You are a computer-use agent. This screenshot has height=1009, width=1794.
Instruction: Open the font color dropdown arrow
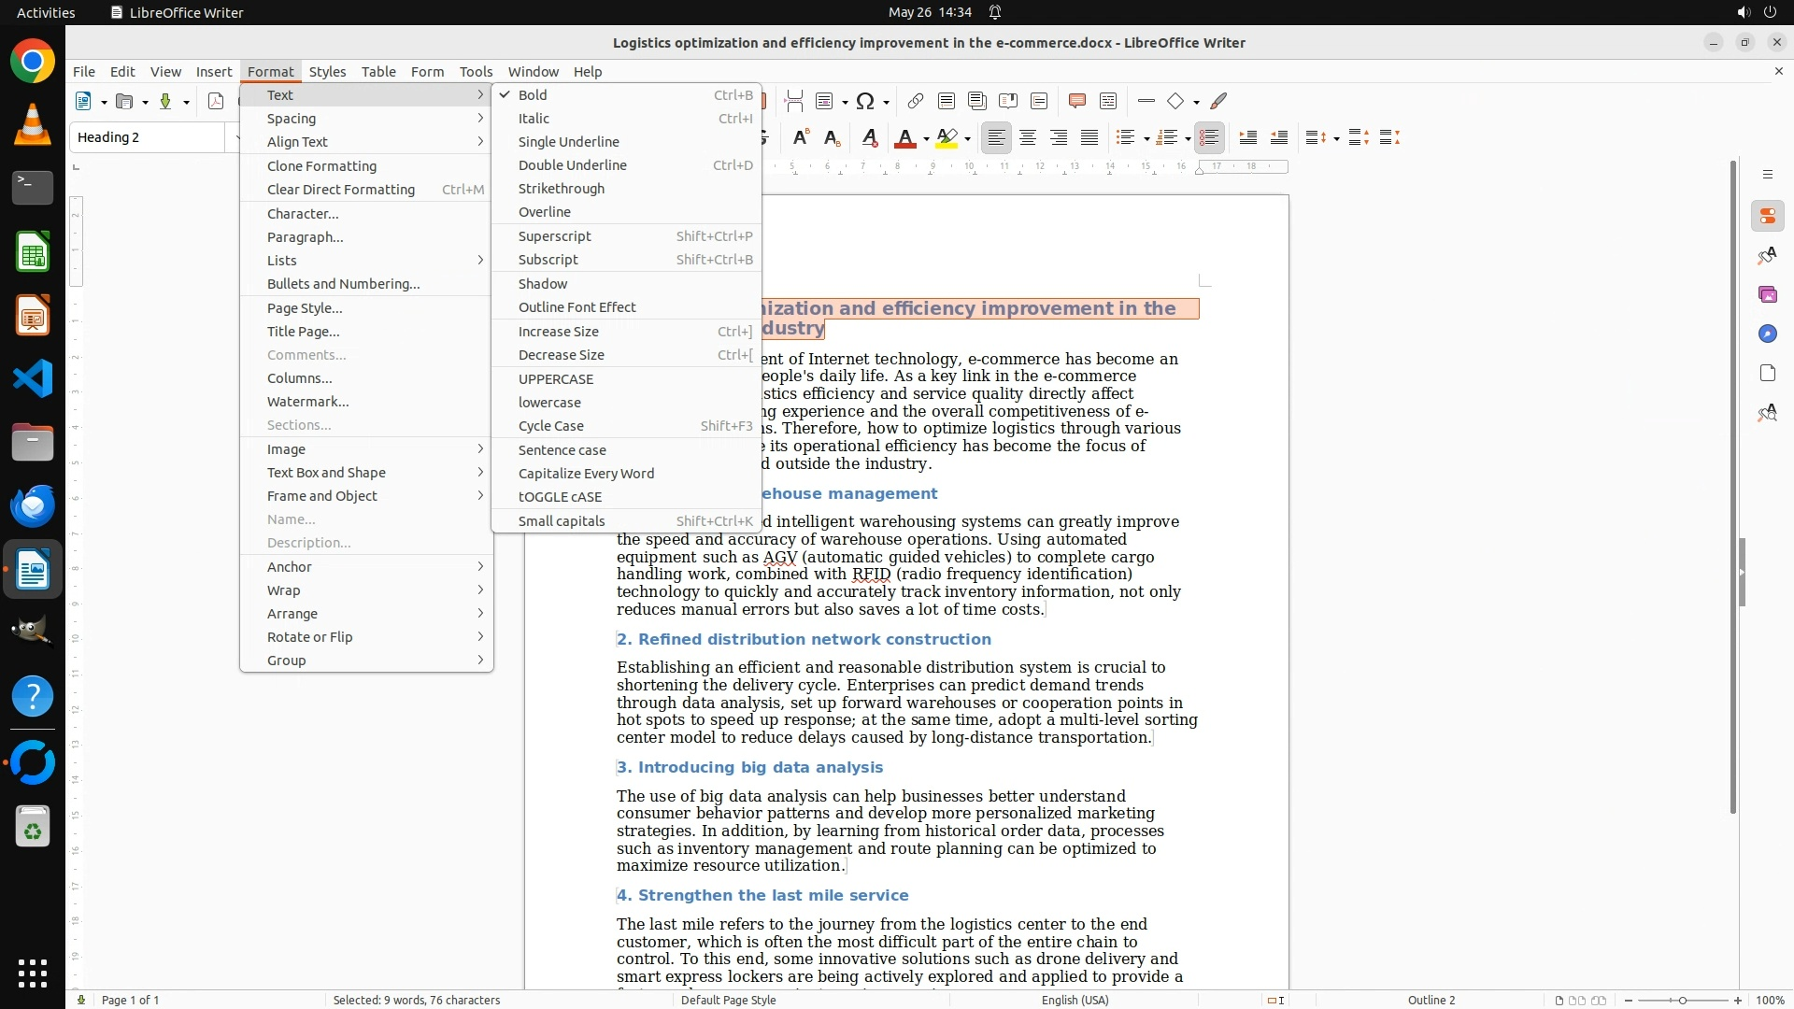click(926, 139)
